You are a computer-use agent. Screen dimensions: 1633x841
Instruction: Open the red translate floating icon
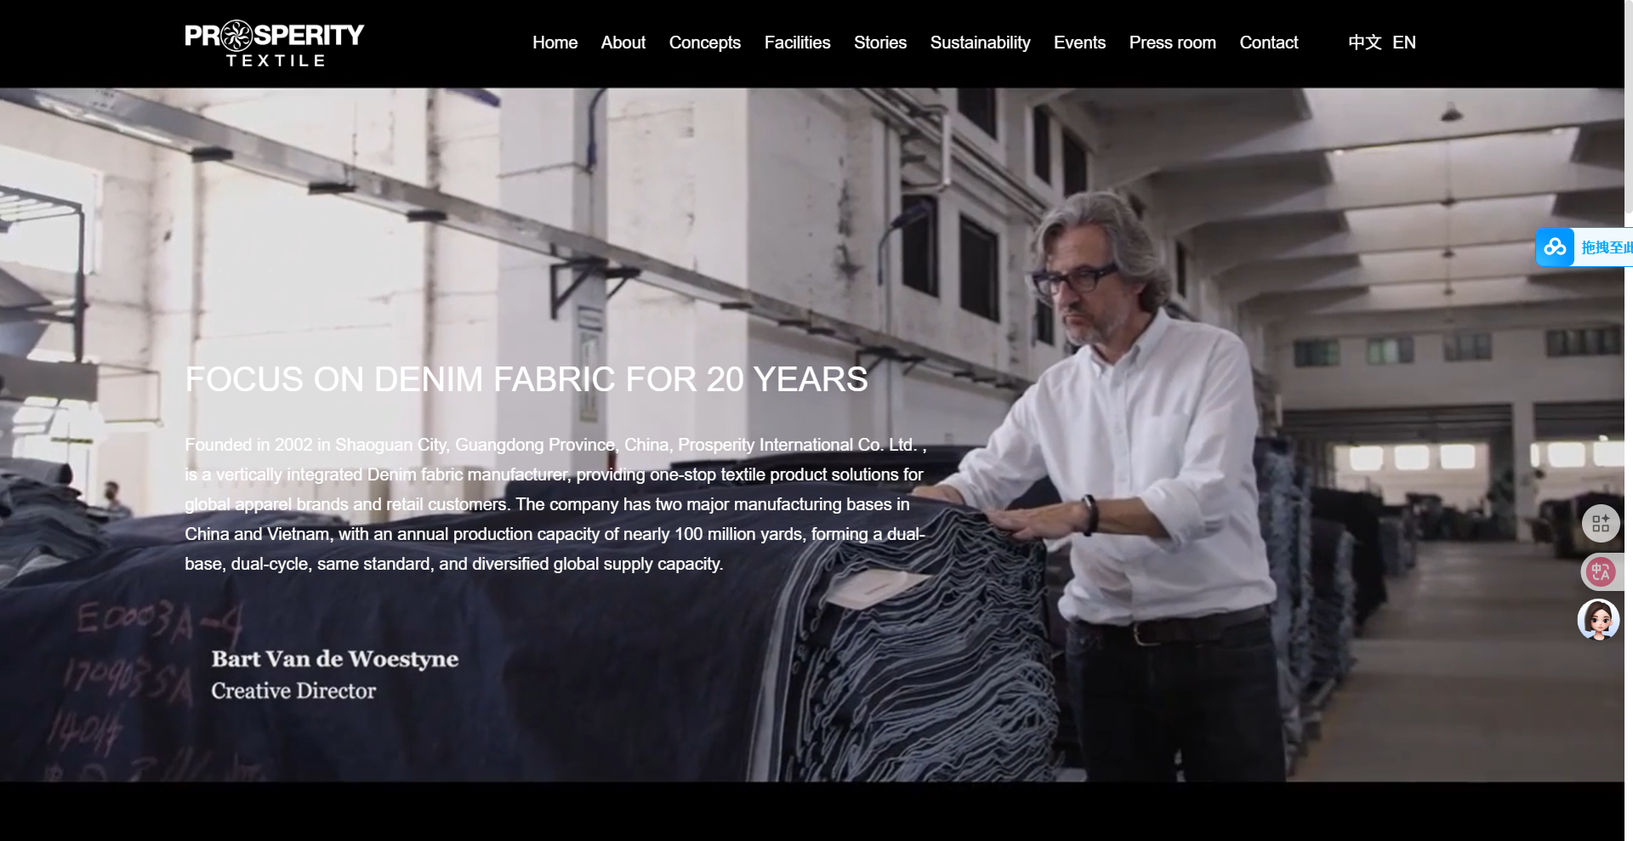click(x=1601, y=571)
